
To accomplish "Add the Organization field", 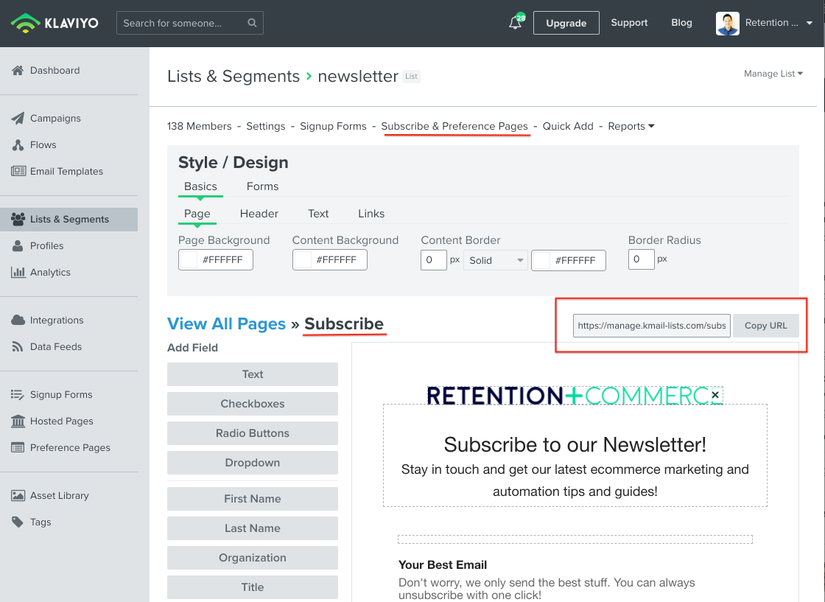I will 253,558.
